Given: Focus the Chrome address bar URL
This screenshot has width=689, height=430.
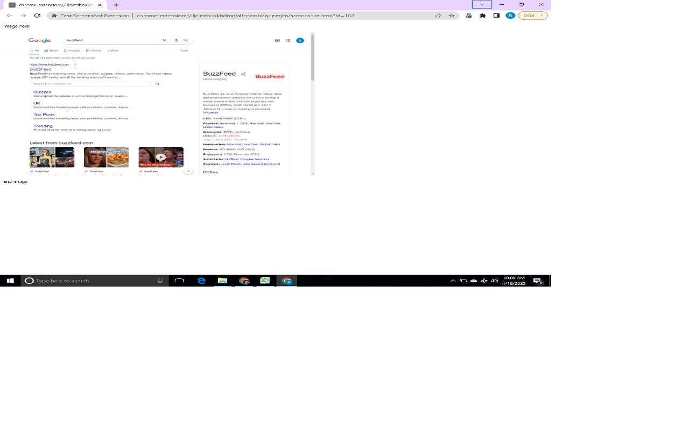Looking at the screenshot, I should 245,16.
